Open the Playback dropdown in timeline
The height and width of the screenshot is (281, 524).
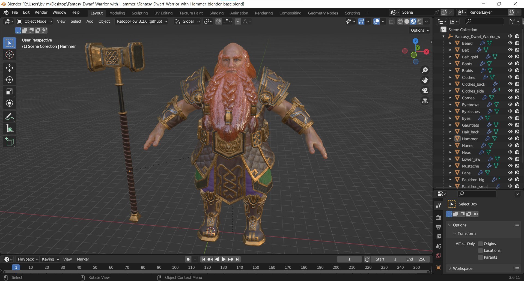click(28, 259)
